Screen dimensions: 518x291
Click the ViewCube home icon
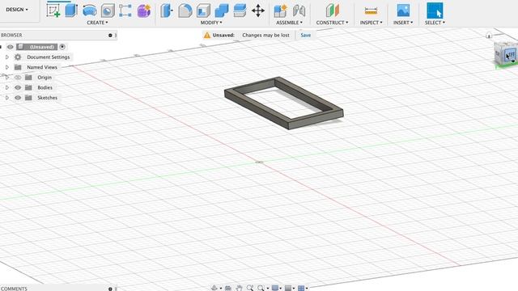click(x=489, y=36)
